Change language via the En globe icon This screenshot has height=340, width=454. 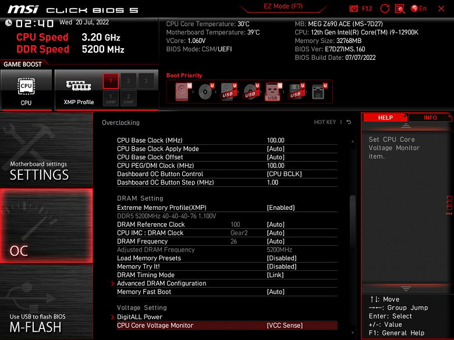point(418,9)
